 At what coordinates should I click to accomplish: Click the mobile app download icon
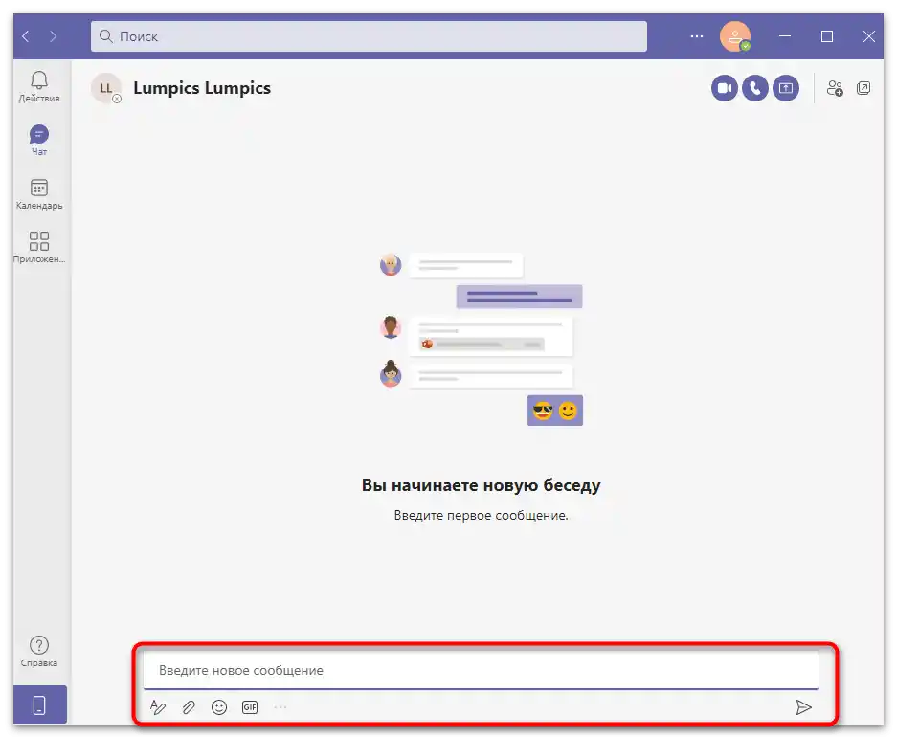[x=39, y=704]
